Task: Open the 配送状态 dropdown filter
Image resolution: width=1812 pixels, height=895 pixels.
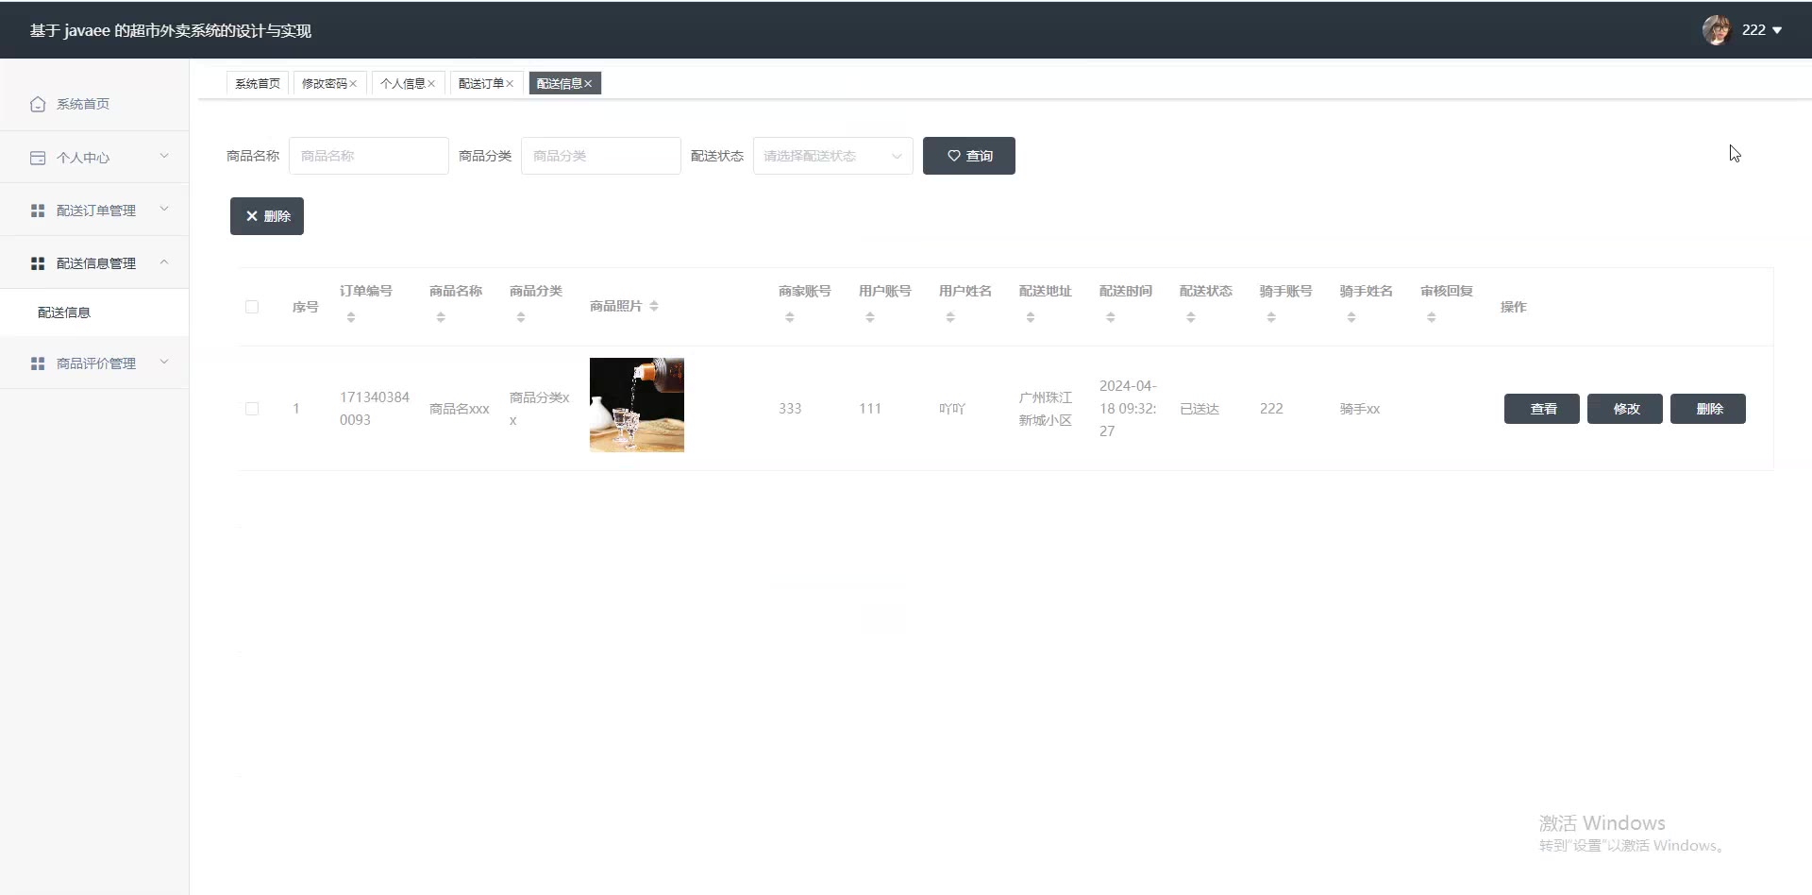Action: pyautogui.click(x=832, y=156)
